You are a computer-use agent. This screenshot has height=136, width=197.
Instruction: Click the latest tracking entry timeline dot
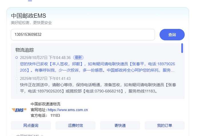[x=17, y=58]
